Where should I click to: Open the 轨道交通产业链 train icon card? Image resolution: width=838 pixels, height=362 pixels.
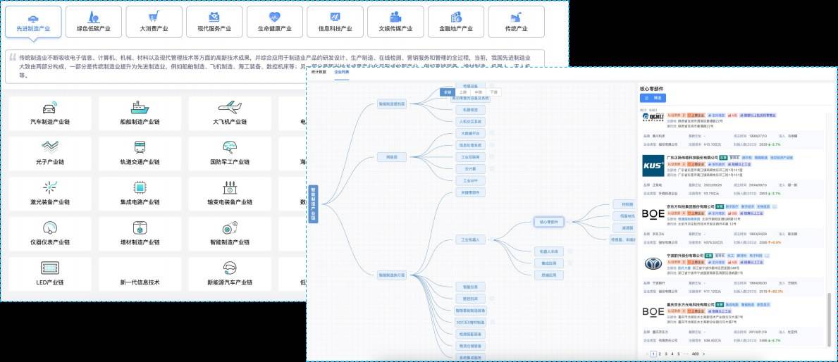[x=140, y=154]
